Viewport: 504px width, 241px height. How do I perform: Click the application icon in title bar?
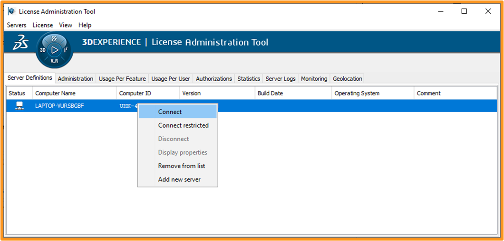tap(11, 11)
